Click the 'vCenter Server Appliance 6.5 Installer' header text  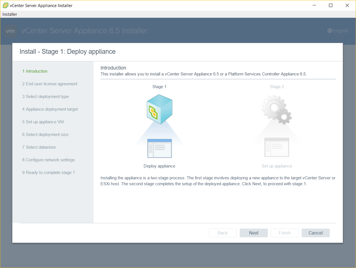coord(84,31)
